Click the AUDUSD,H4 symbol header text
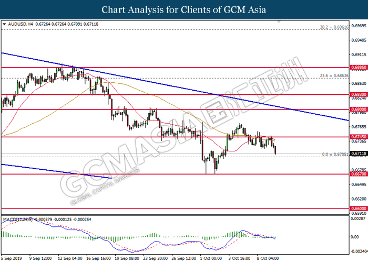The height and width of the screenshot is (262, 368). coord(21,24)
